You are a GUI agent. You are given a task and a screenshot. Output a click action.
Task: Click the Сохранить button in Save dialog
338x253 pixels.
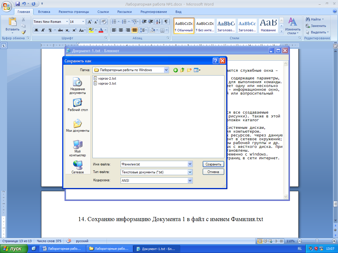click(x=213, y=164)
